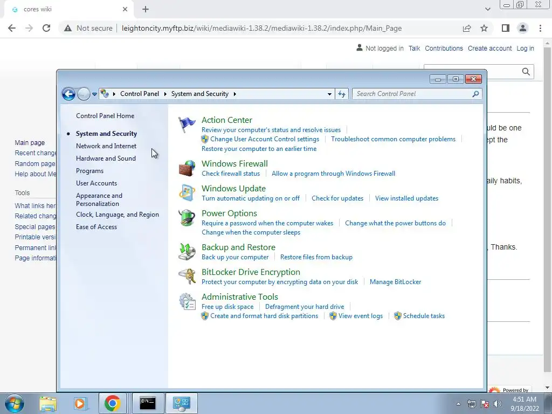Click Check for updates link
552x414 pixels.
tap(337, 198)
